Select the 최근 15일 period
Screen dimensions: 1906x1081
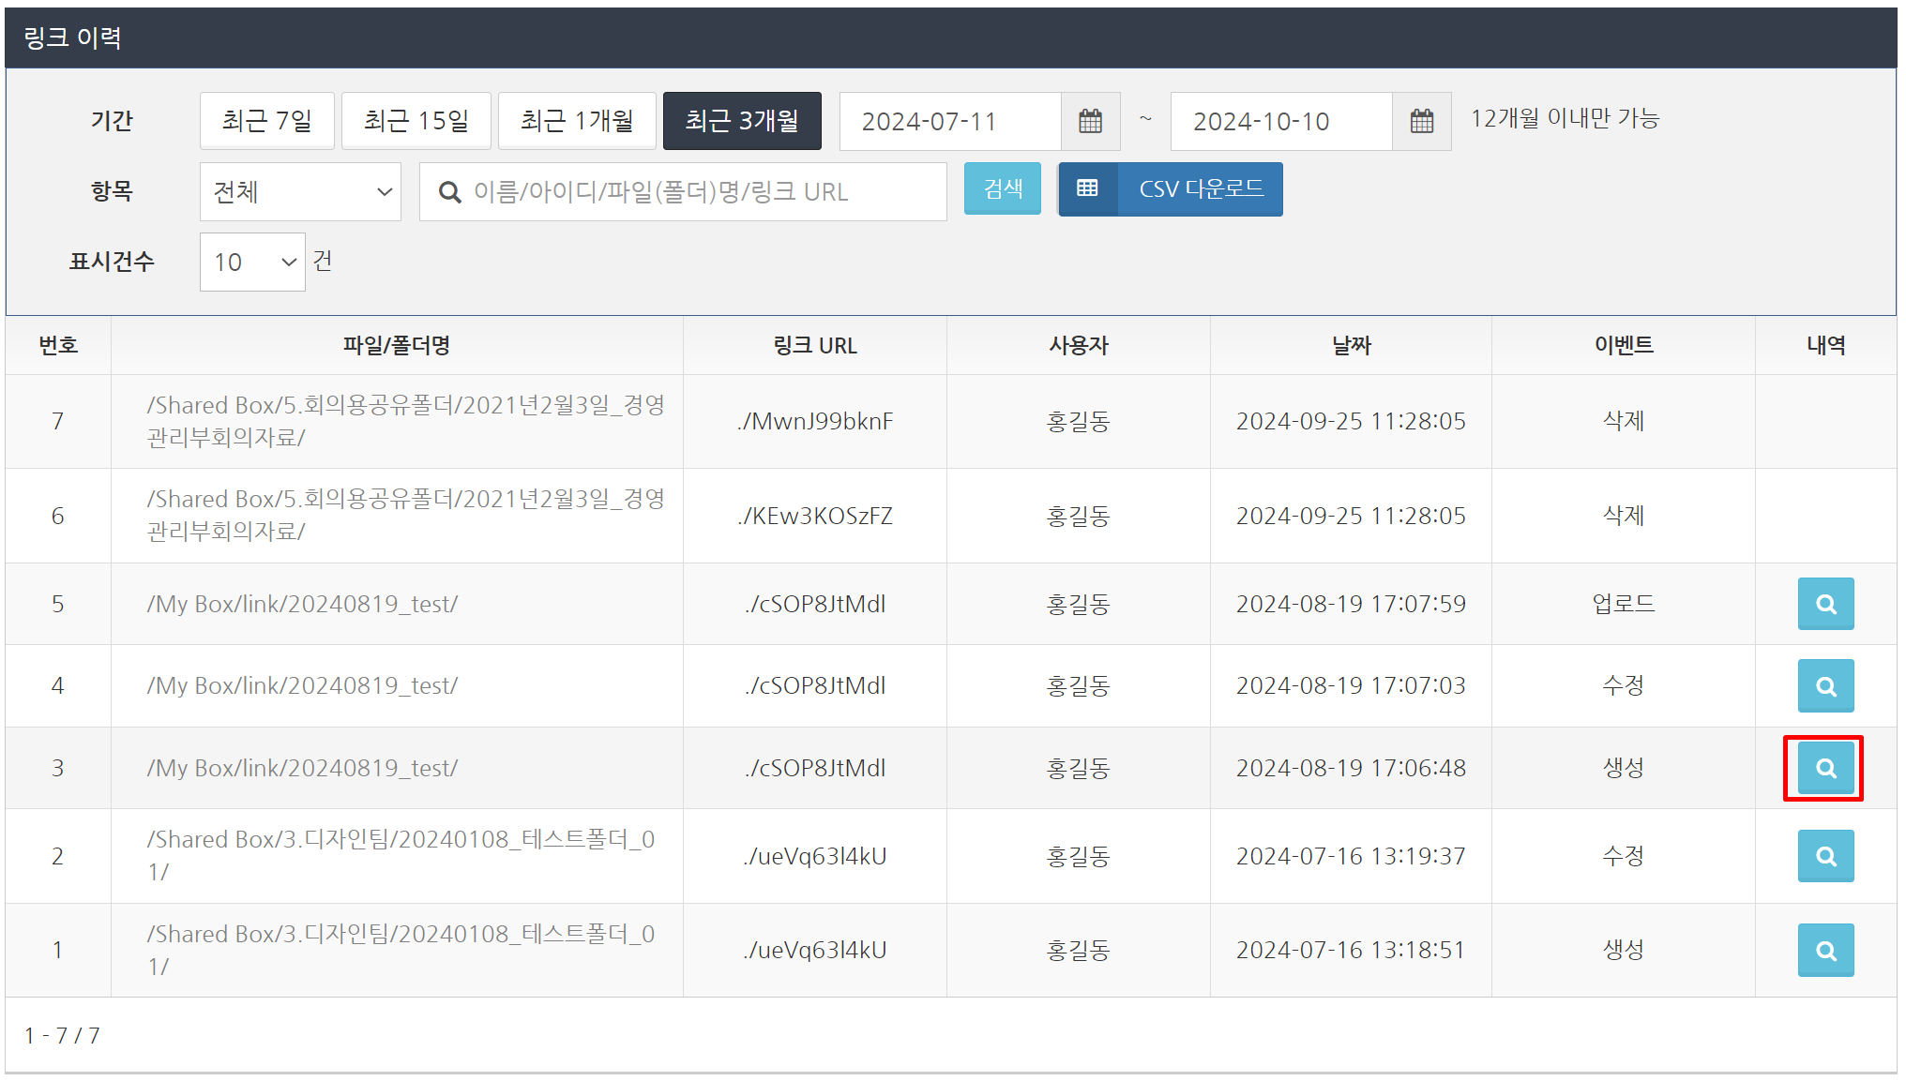coord(416,121)
